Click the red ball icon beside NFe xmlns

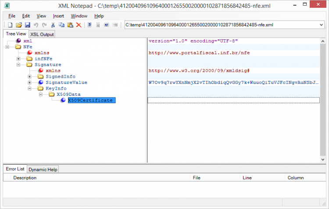coord(30,52)
